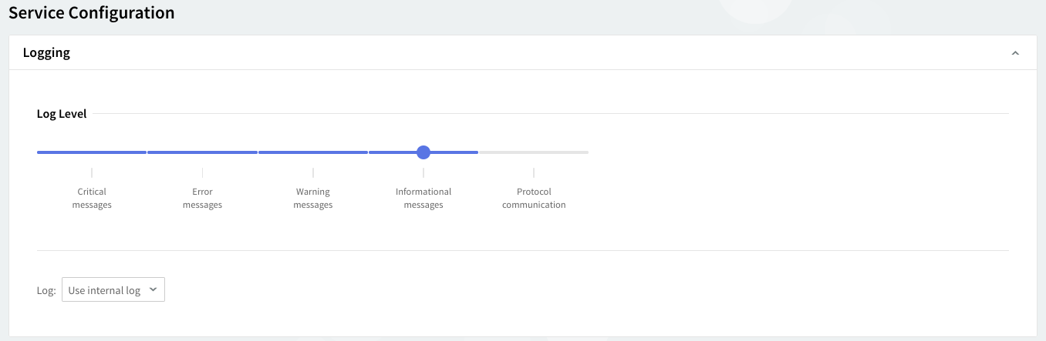Set slider to the Critical messages segment
Screen dimensions: 1046x341
coord(92,152)
